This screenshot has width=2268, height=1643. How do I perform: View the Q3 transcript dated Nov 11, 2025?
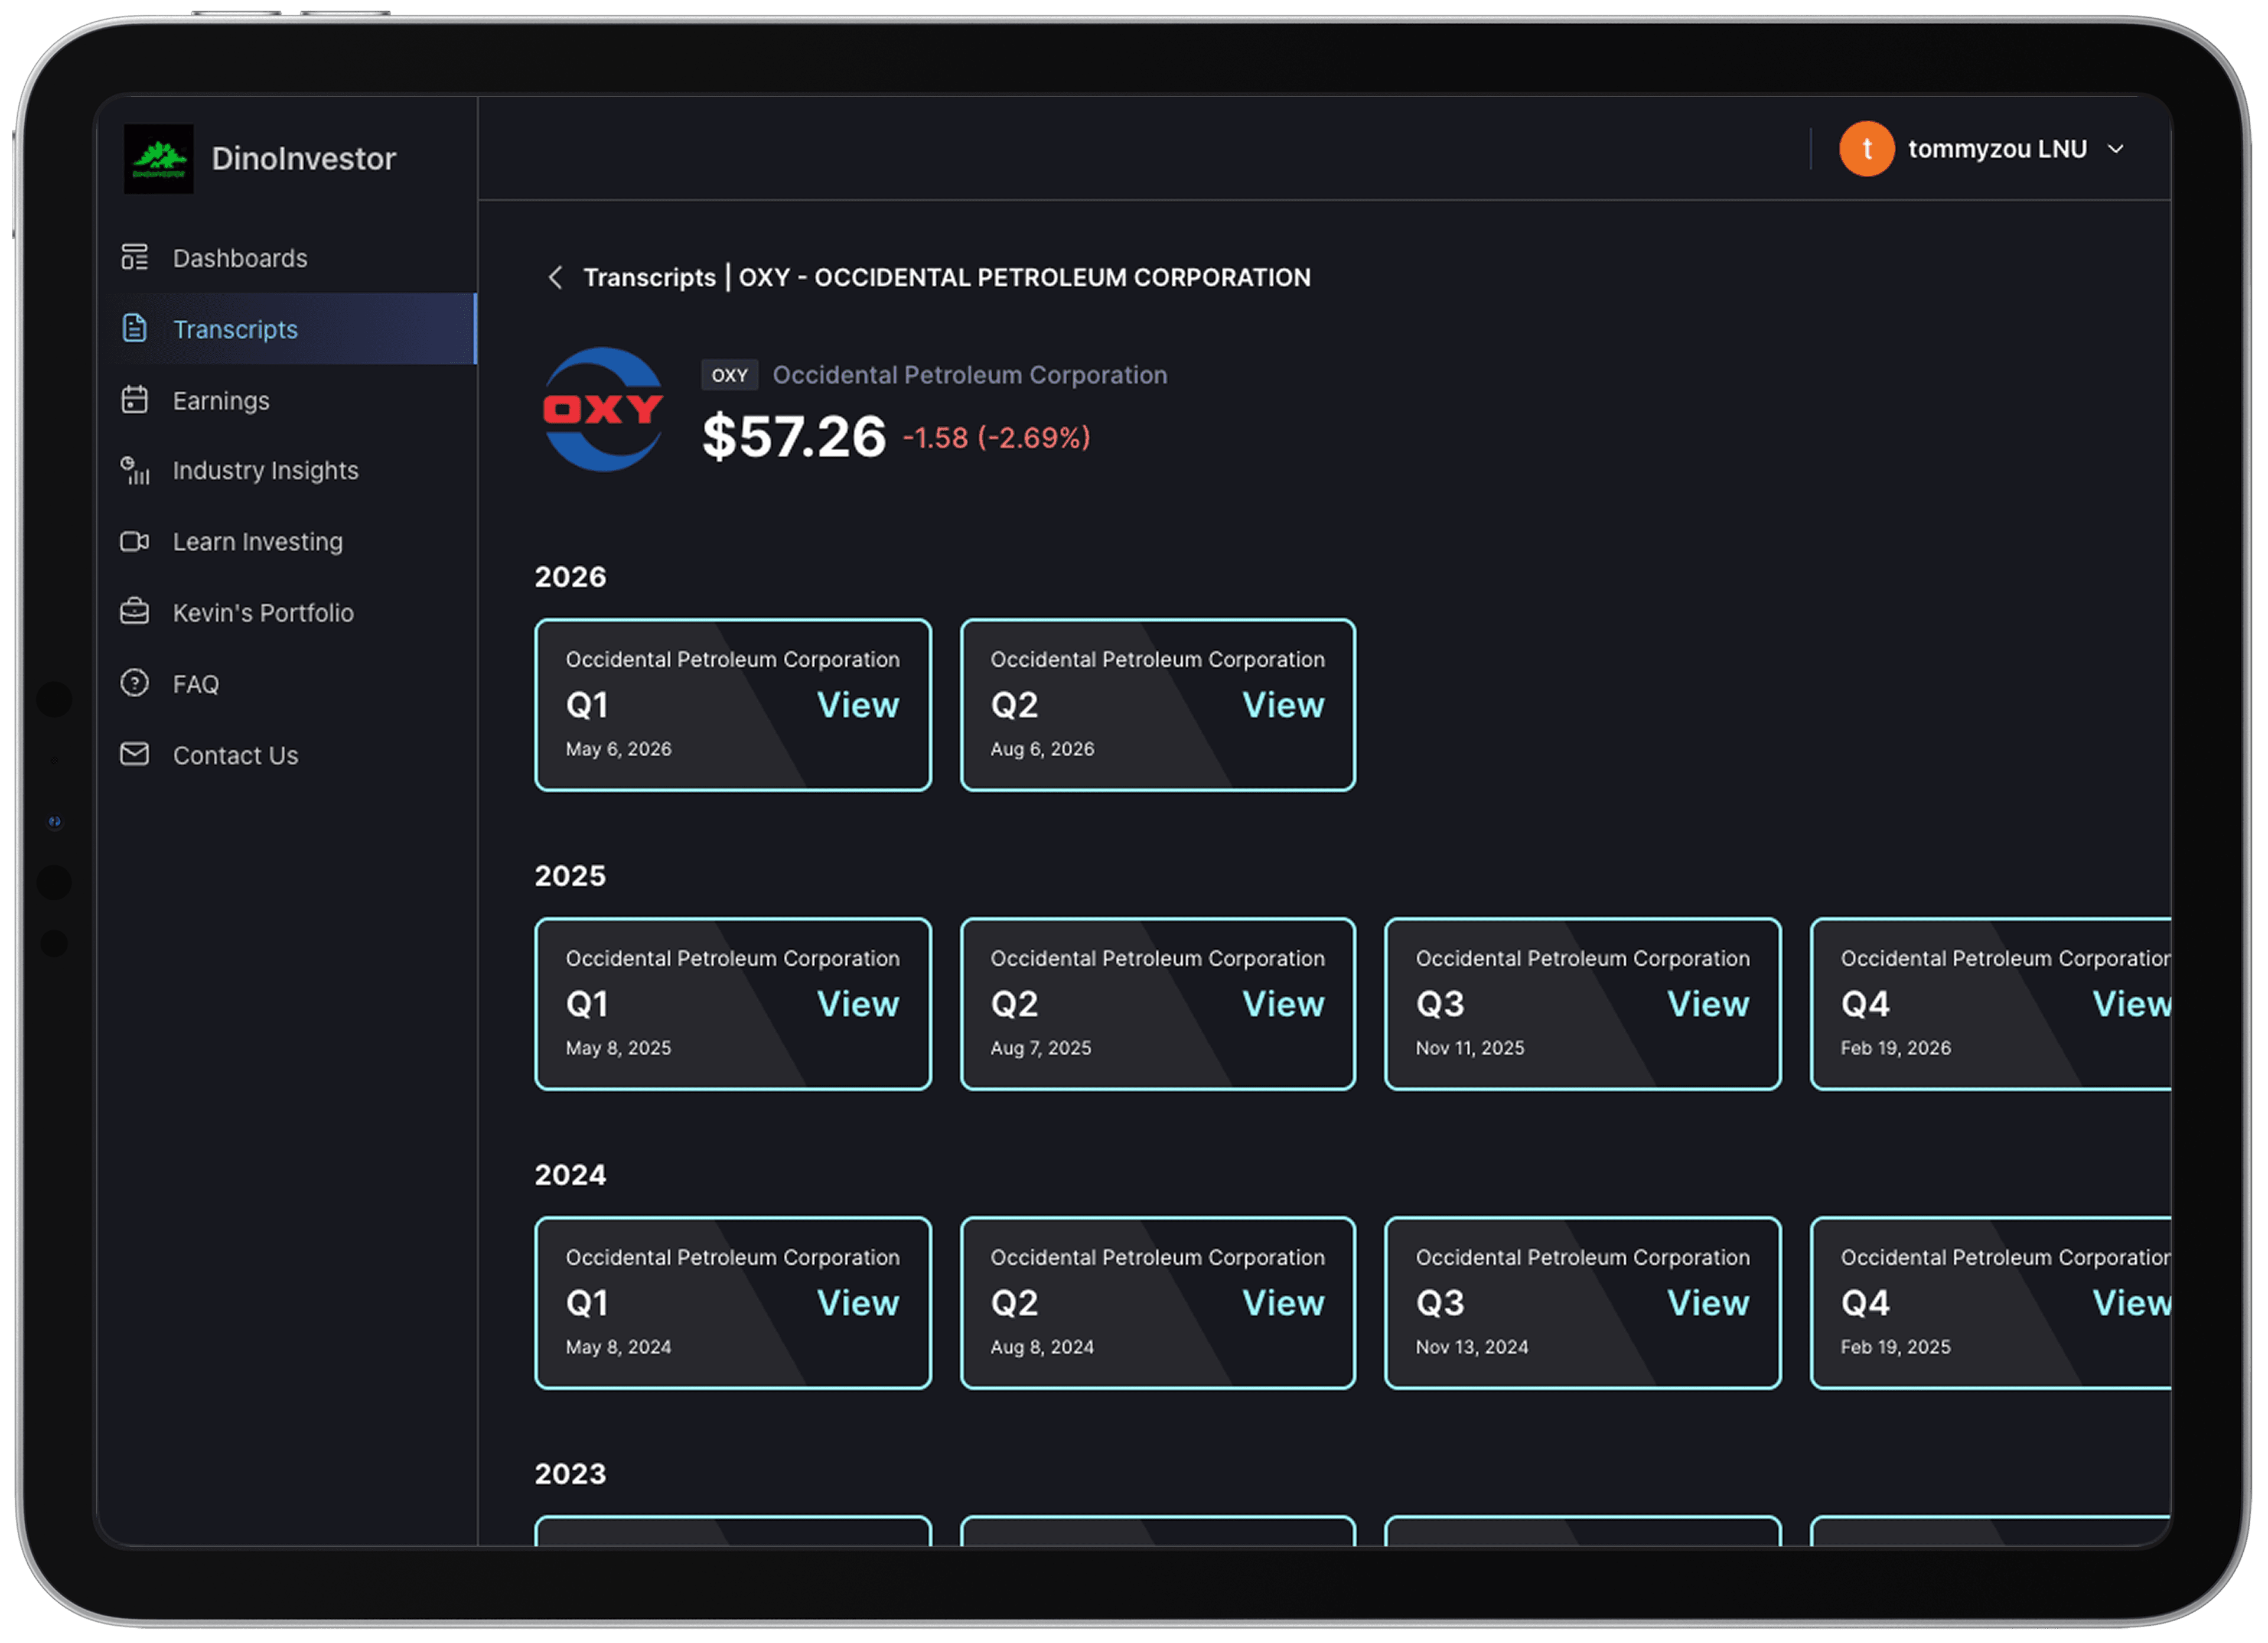pyautogui.click(x=1708, y=1005)
